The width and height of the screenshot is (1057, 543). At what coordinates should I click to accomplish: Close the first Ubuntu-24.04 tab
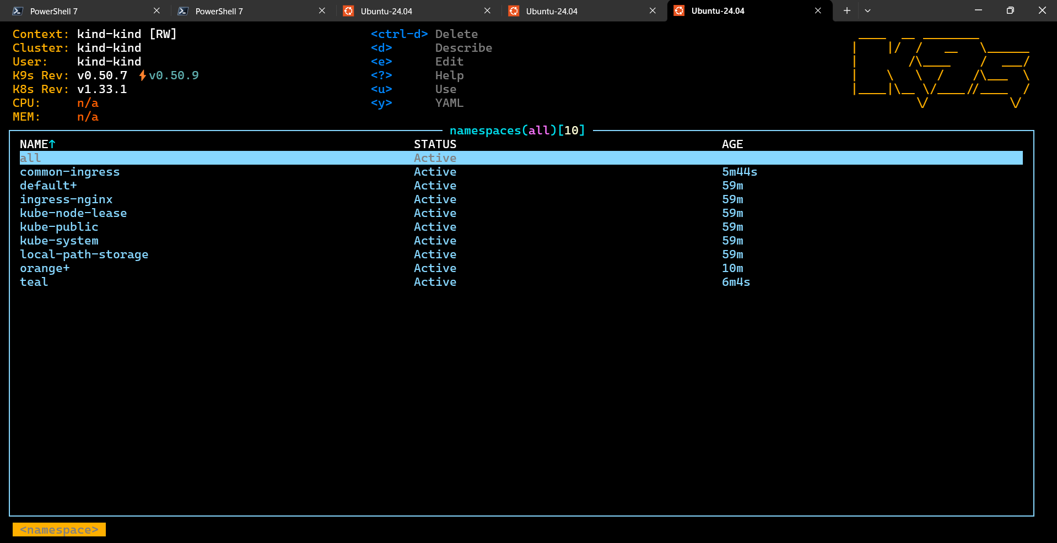click(487, 11)
